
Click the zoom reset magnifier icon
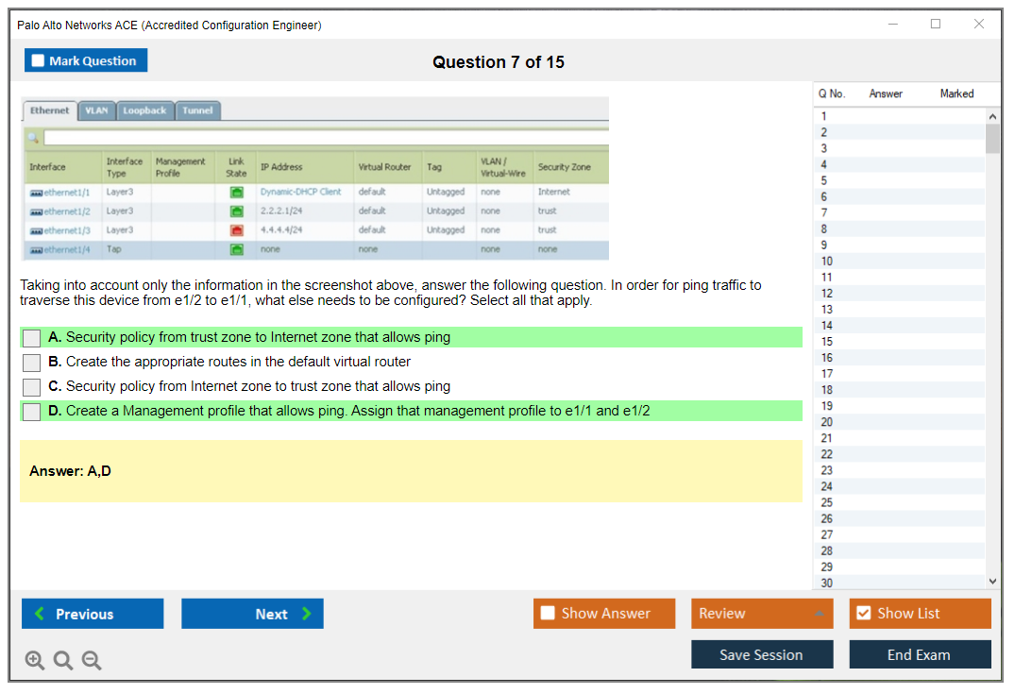click(63, 661)
